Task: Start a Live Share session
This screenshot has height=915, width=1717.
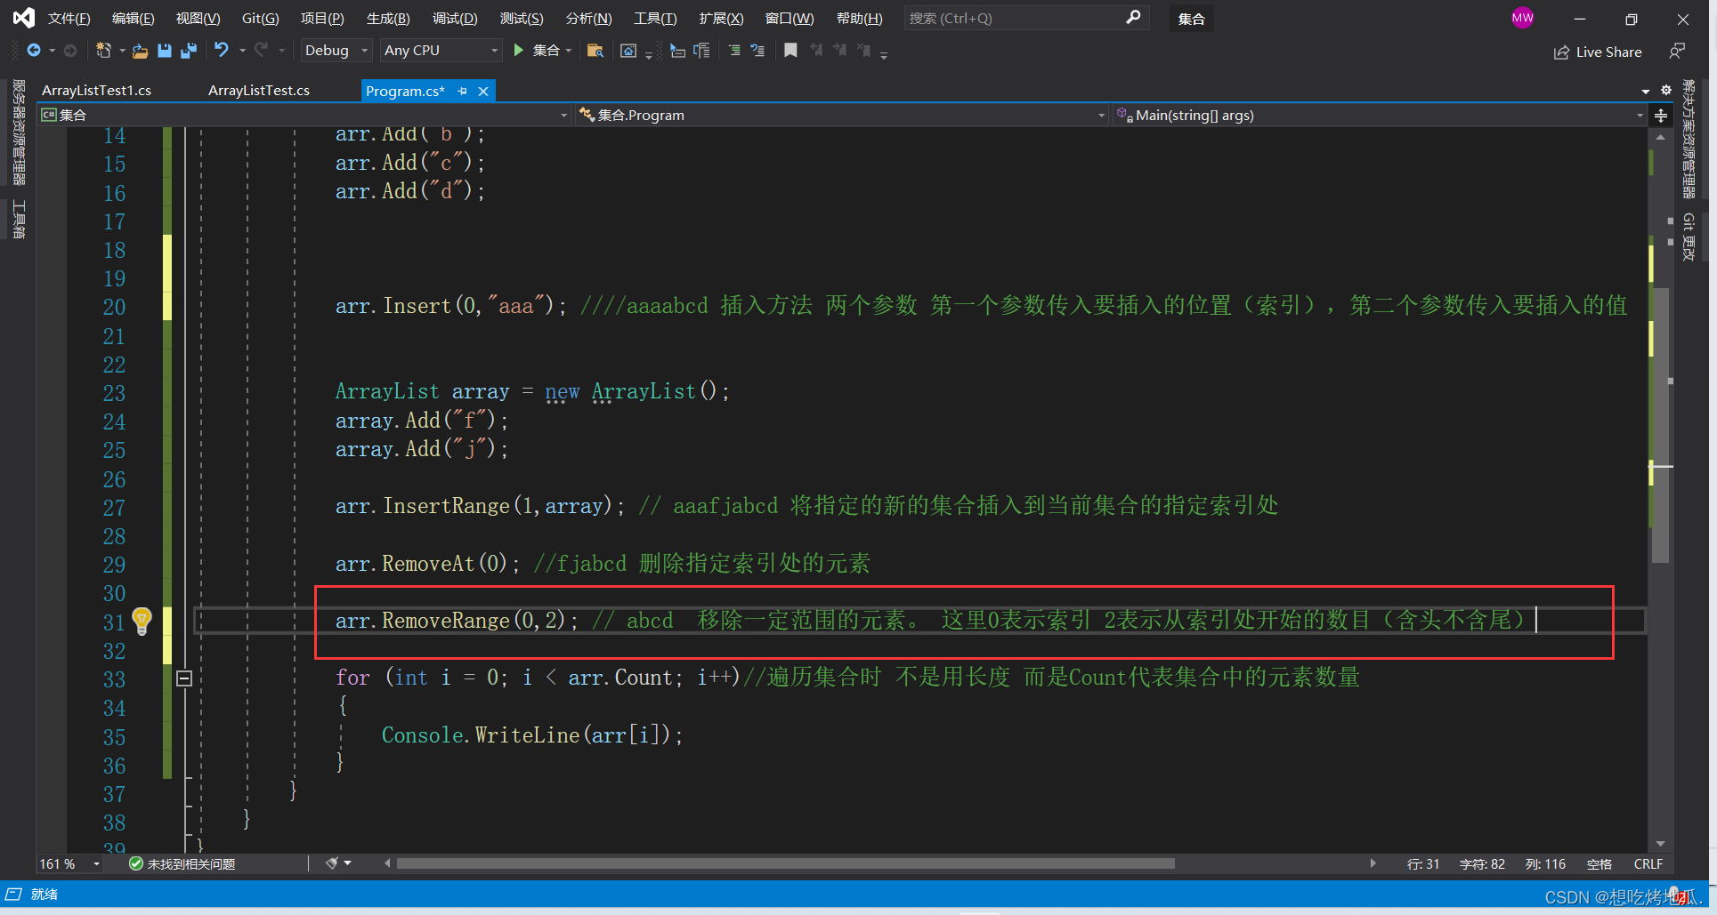Action: click(x=1598, y=52)
